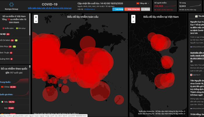The image size is (204, 117).
Task: Zoom in on the Vietnam infection map
Action: click(133, 17)
